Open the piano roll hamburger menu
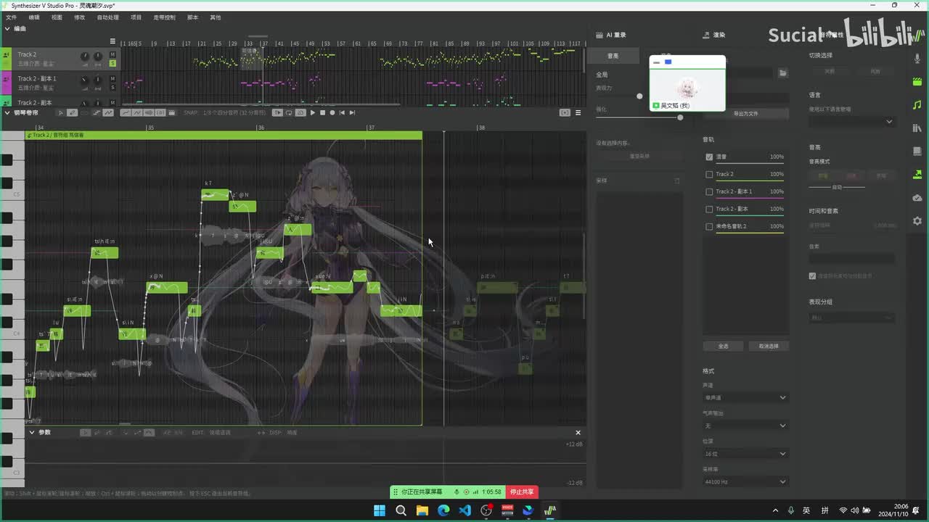929x522 pixels. (578, 112)
